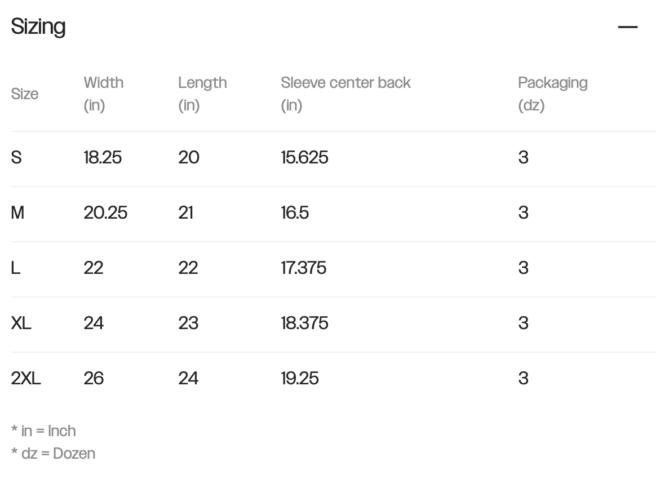664x479 pixels.
Task: Click the 17.375 sleeve value for L
Action: (304, 268)
